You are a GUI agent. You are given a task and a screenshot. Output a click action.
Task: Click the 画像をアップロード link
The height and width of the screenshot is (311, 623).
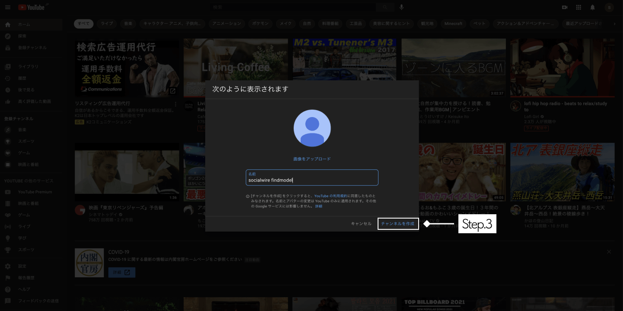coord(312,159)
